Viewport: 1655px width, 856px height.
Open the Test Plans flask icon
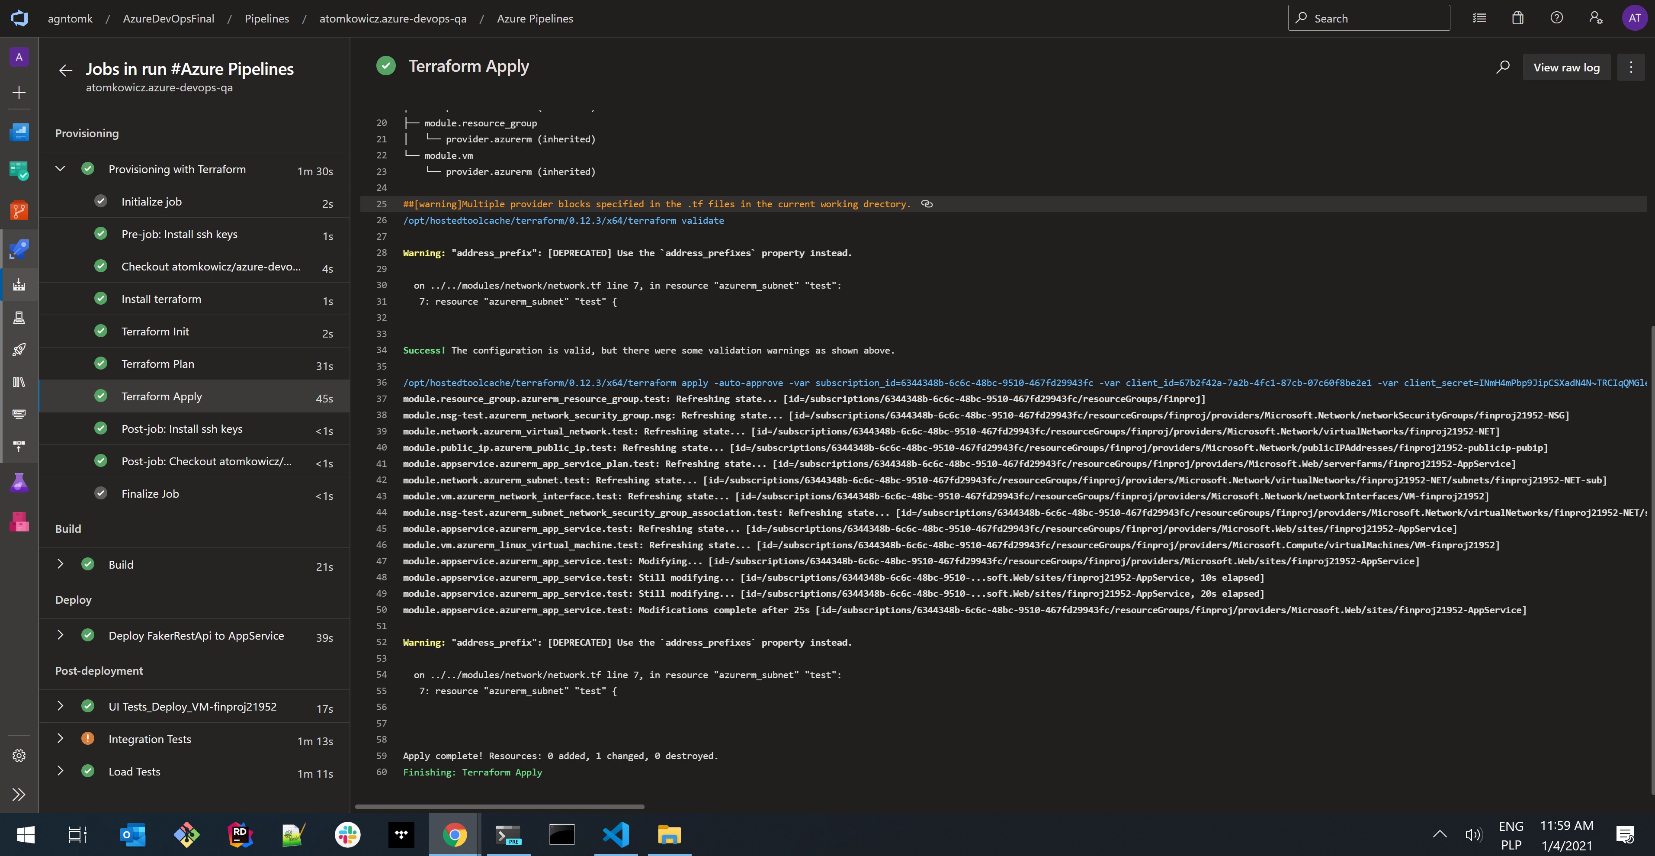(19, 483)
